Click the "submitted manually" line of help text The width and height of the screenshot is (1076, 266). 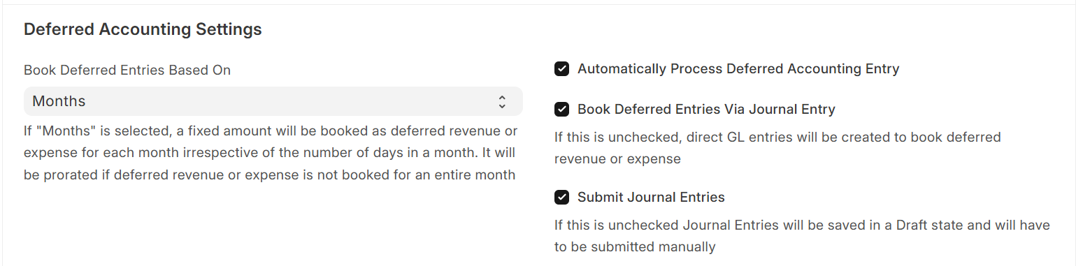pos(635,247)
